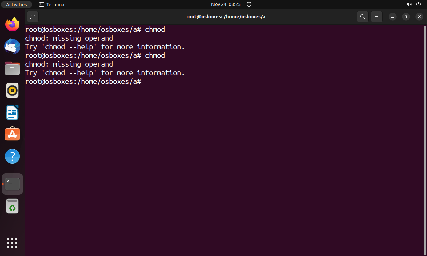Show Applications grid
The height and width of the screenshot is (256, 427).
pyautogui.click(x=12, y=243)
